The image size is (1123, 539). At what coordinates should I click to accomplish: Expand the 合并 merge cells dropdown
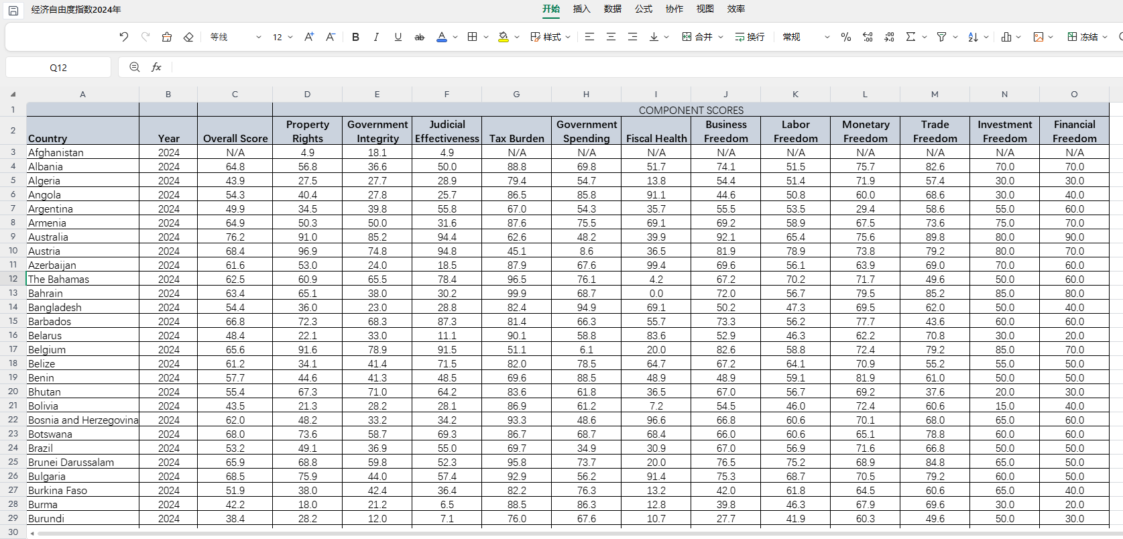tap(721, 37)
